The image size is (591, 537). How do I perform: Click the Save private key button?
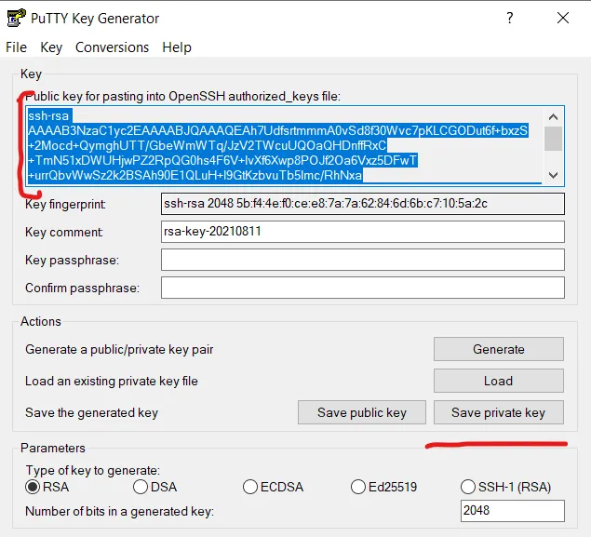499,412
